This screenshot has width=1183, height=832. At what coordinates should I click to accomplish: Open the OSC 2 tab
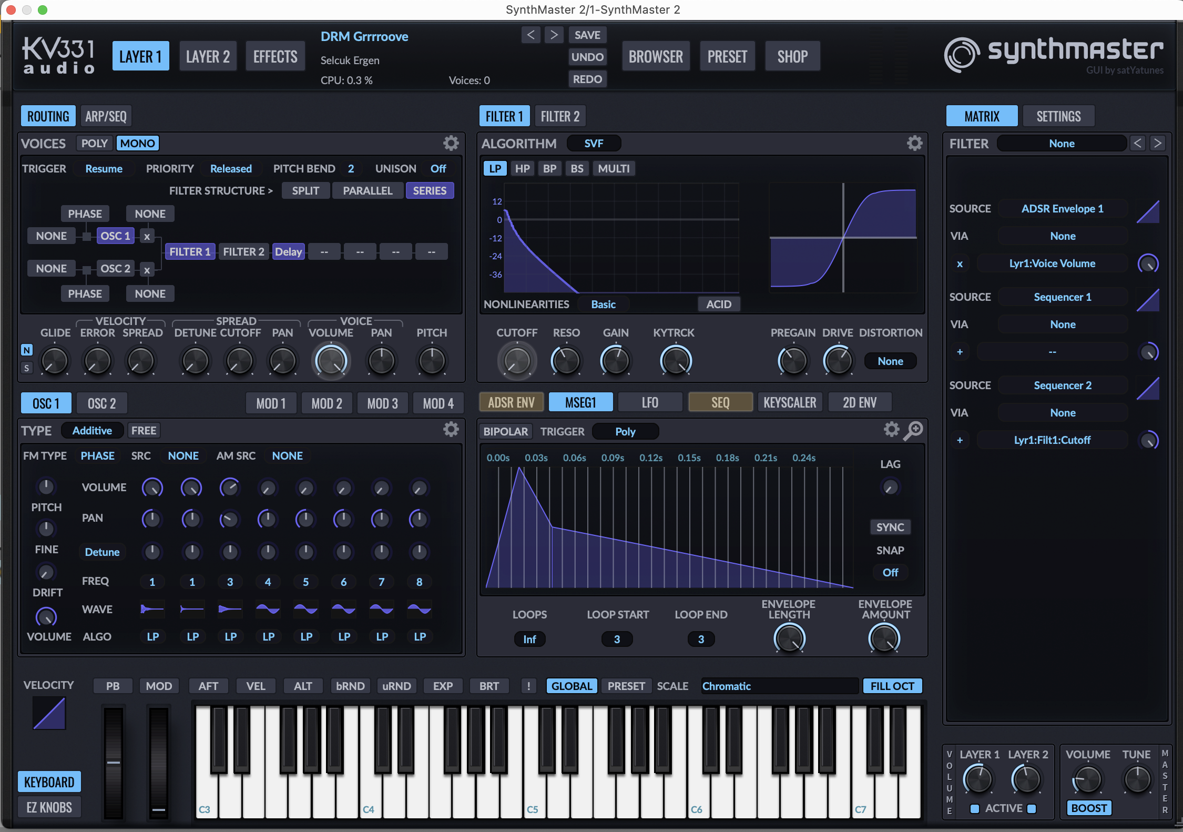(101, 403)
